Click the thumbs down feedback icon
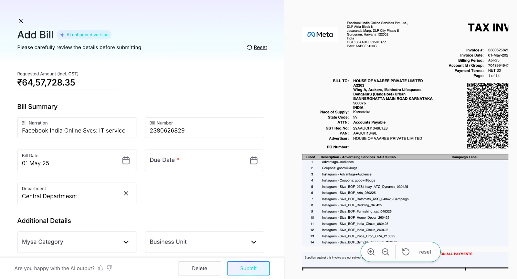 point(110,268)
